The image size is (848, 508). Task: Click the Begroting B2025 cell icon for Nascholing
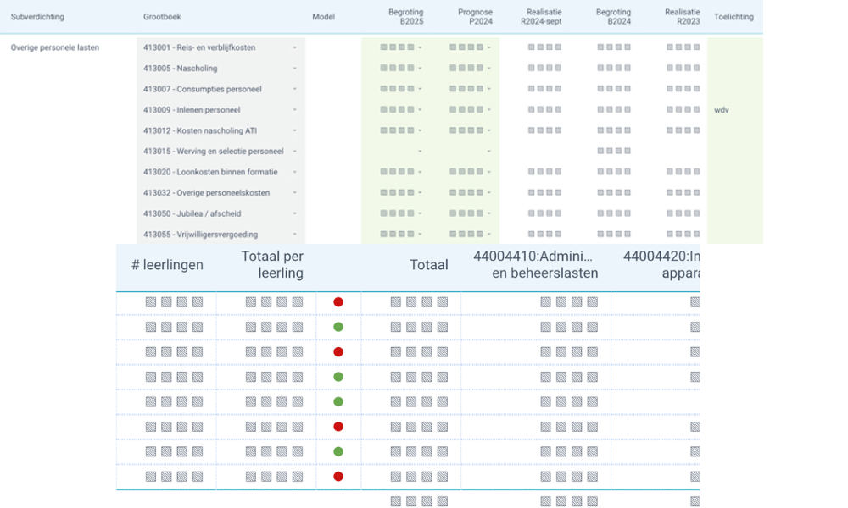(x=395, y=69)
